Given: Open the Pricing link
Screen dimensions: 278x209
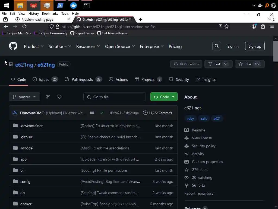Looking at the screenshot, I should [x=175, y=46].
